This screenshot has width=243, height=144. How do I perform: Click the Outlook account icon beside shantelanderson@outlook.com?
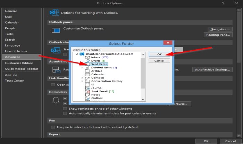(x=82, y=54)
